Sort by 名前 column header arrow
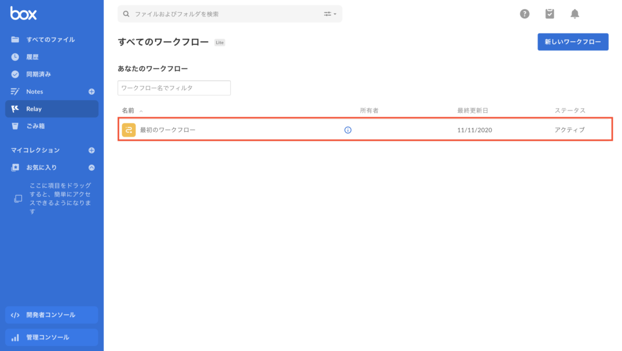Image resolution: width=622 pixels, height=351 pixels. [x=141, y=111]
